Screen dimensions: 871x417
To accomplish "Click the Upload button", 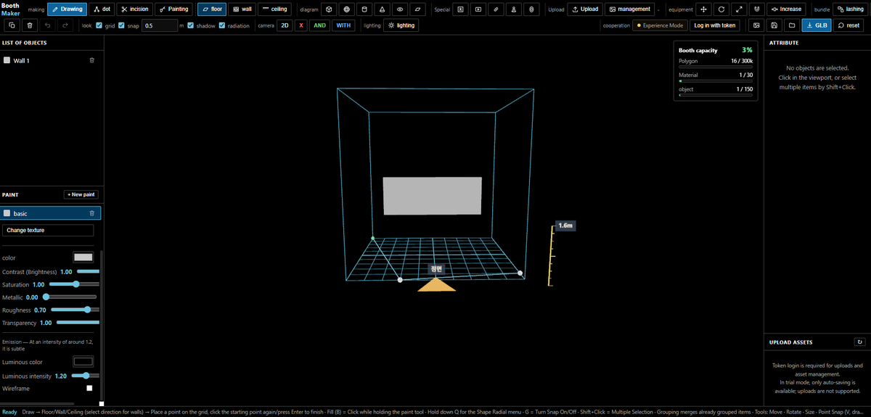I will click(x=585, y=9).
